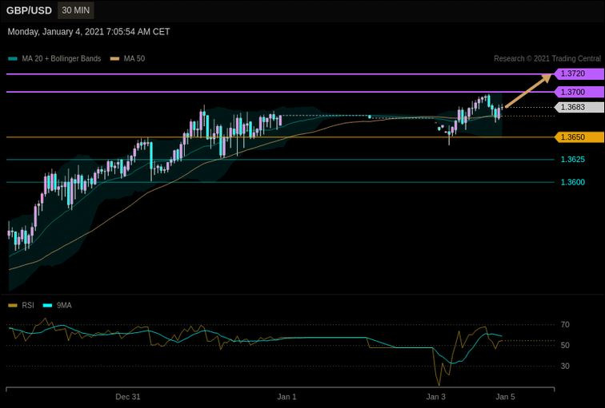Click the 1.3650 pivot price label
The image size is (605, 408).
click(579, 137)
